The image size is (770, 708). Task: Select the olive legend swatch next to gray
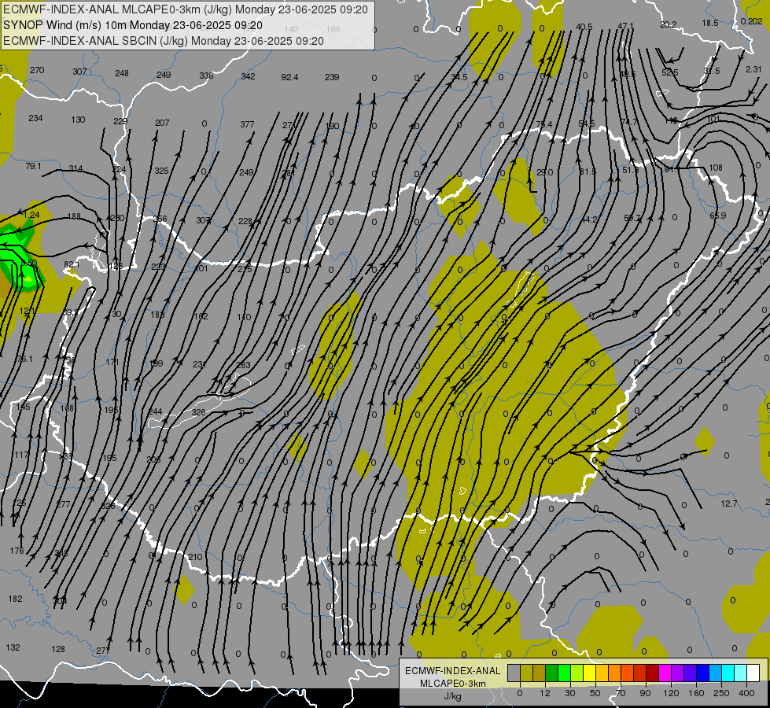tap(526, 673)
